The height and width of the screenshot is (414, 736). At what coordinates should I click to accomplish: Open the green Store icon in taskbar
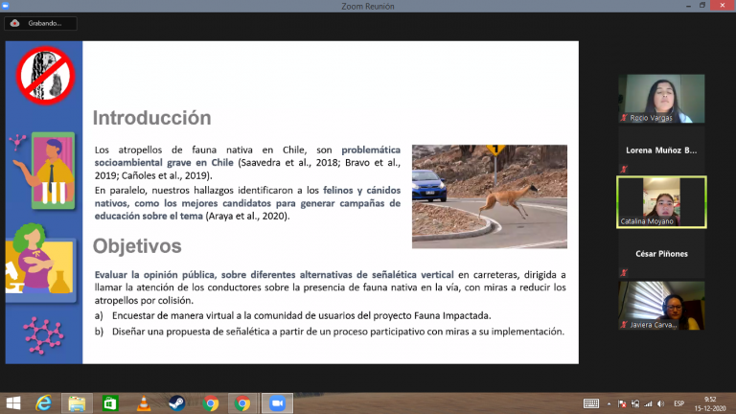pos(109,403)
